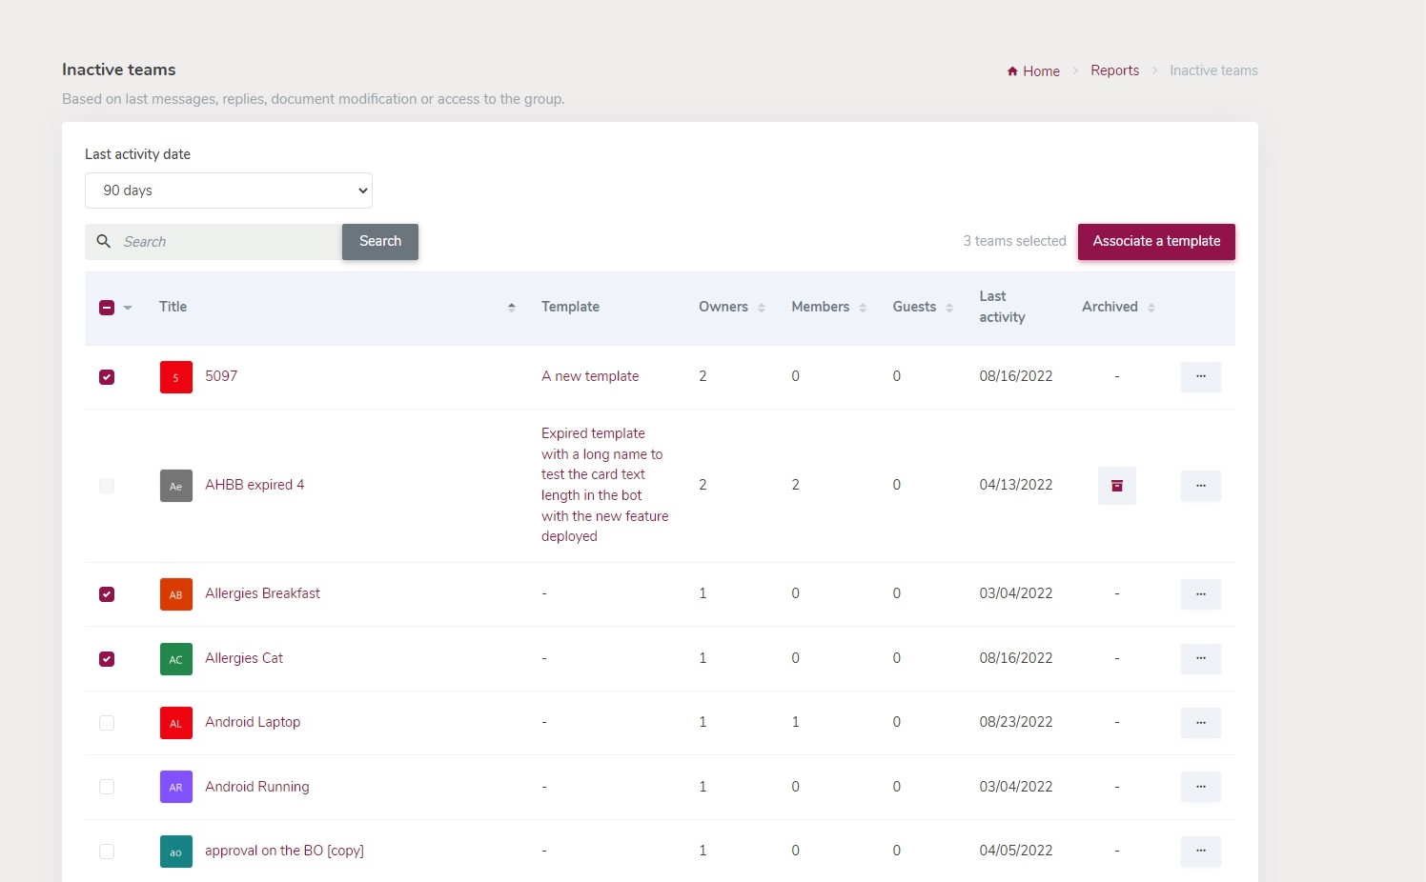The image size is (1426, 882).
Task: Open the archived indicator icon for AHBB expired 4
Action: [x=1116, y=486]
